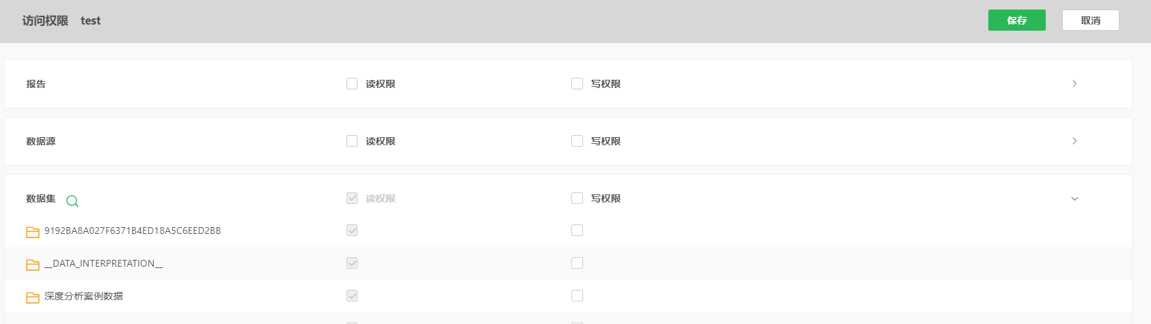Expand the 报告 section chevron
The height and width of the screenshot is (324, 1151).
coord(1074,83)
